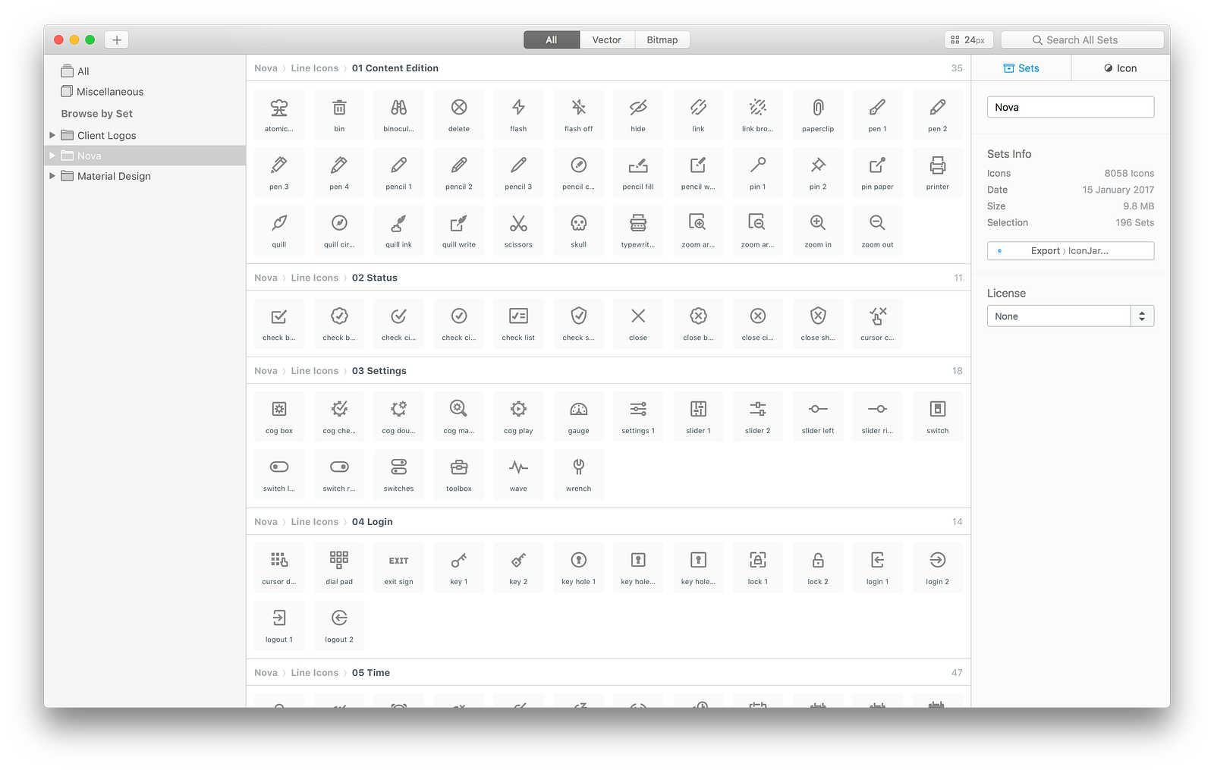Click the Nova set name field
Screen dimensions: 1214x770
1071,107
